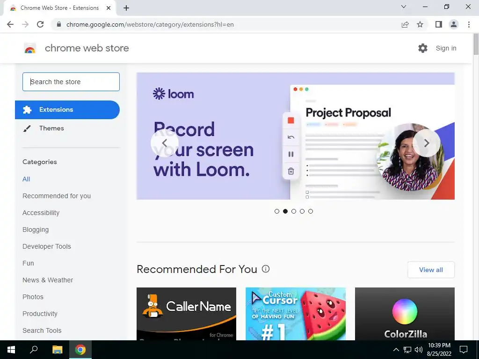This screenshot has width=479, height=359.
Task: Open the Custom Cursor extension card
Action: [x=296, y=314]
